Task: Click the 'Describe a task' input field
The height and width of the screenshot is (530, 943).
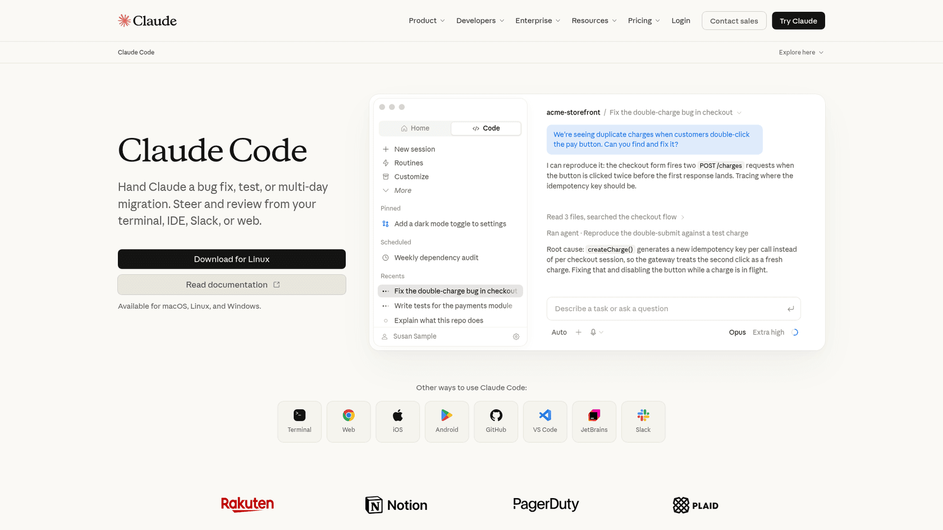Action: pos(674,309)
